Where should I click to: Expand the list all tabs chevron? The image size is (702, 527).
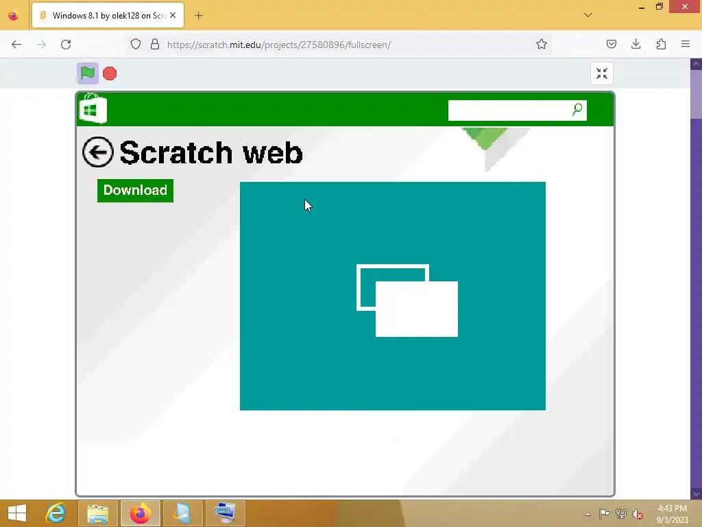[x=588, y=15]
